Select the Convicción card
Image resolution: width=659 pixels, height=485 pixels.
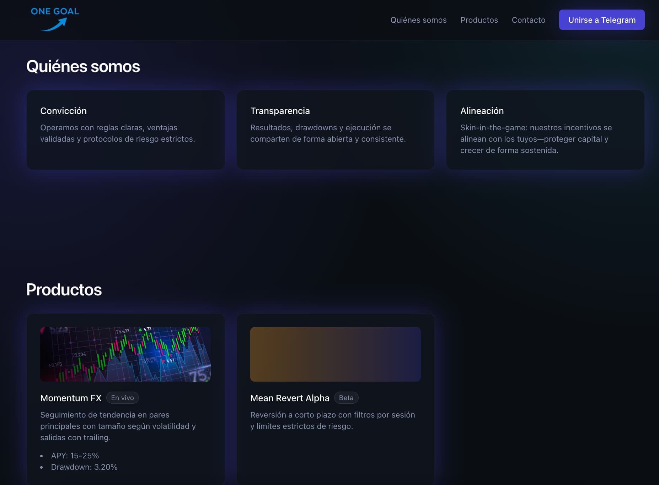click(125, 130)
